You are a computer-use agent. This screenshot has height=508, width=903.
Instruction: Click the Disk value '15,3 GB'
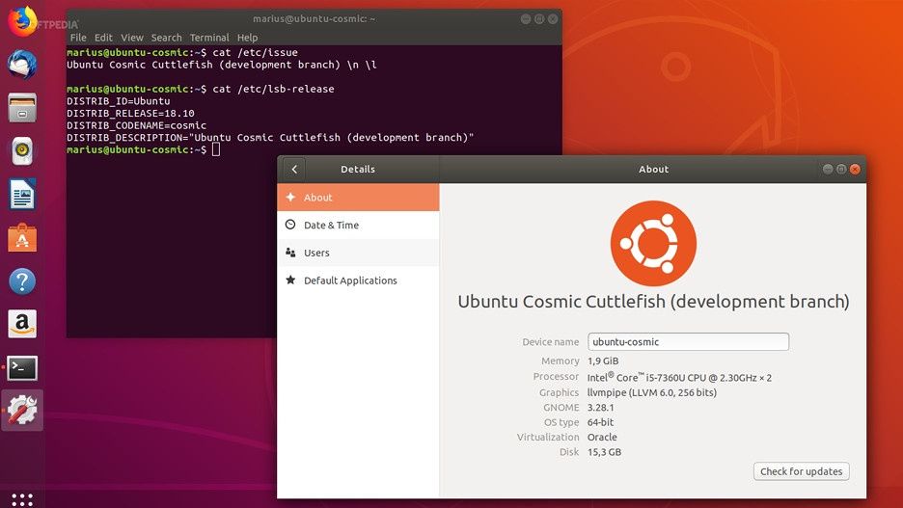click(604, 452)
